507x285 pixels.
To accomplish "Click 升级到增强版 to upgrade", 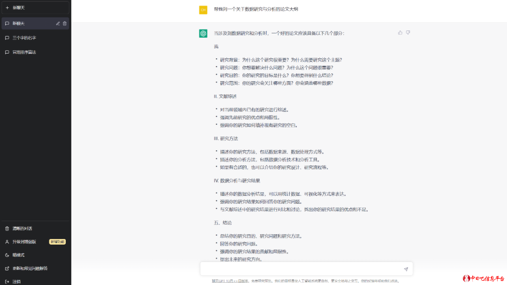I will (23, 242).
